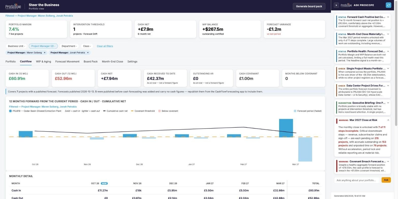Select the Cashflow tab
The image size is (398, 199).
coord(26,62)
